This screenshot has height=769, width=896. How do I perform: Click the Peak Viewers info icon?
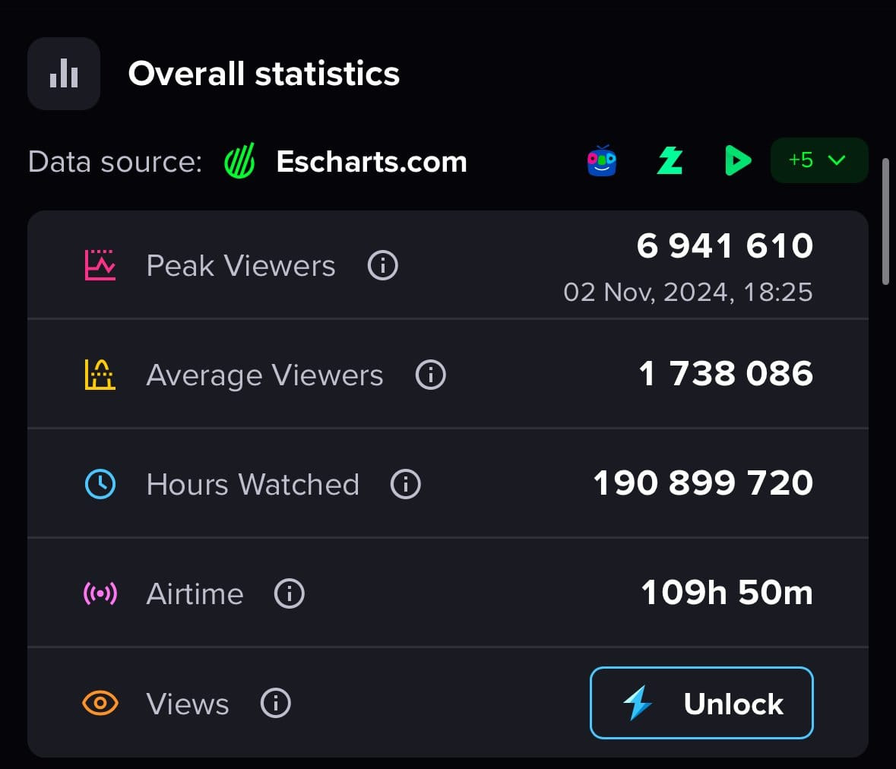point(382,265)
